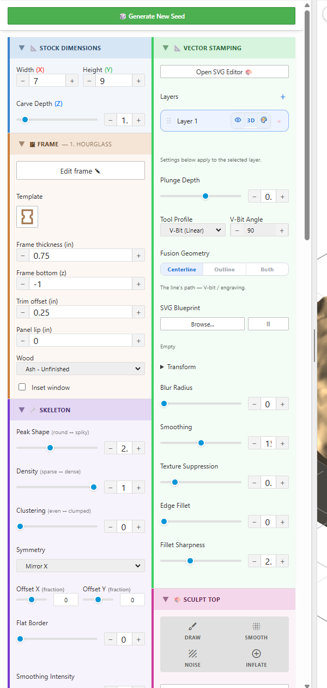327x688 pixels.
Task: Increase Fillet Sharpness with plus button
Action: (x=282, y=561)
